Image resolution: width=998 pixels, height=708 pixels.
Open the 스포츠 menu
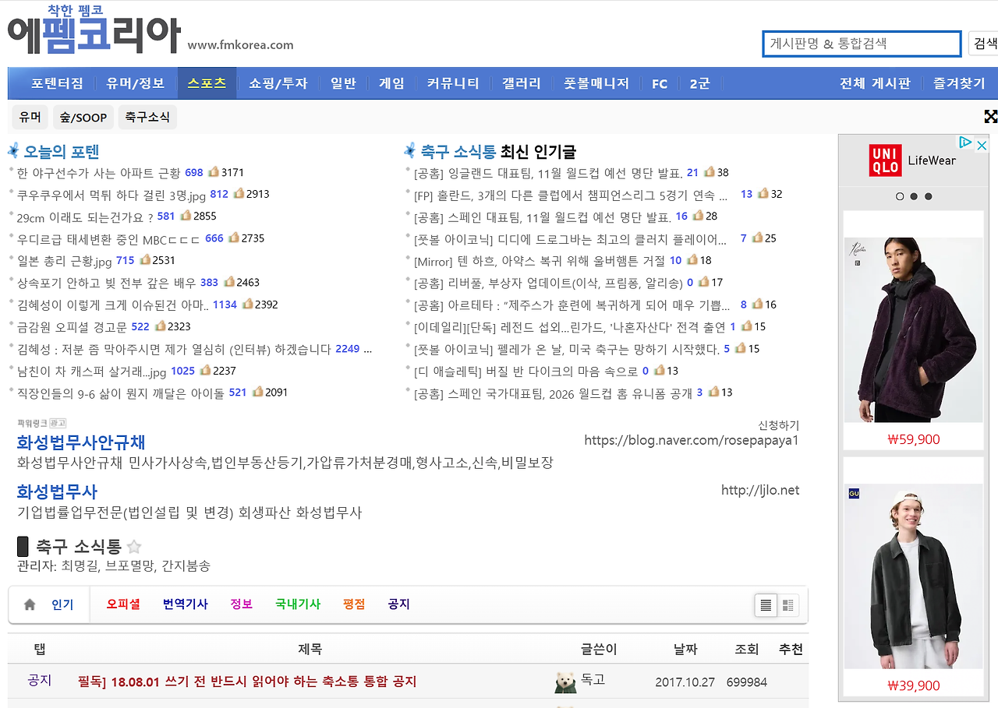click(207, 83)
